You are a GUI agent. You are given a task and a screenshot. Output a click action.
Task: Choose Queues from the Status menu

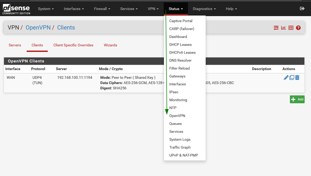pos(185,124)
